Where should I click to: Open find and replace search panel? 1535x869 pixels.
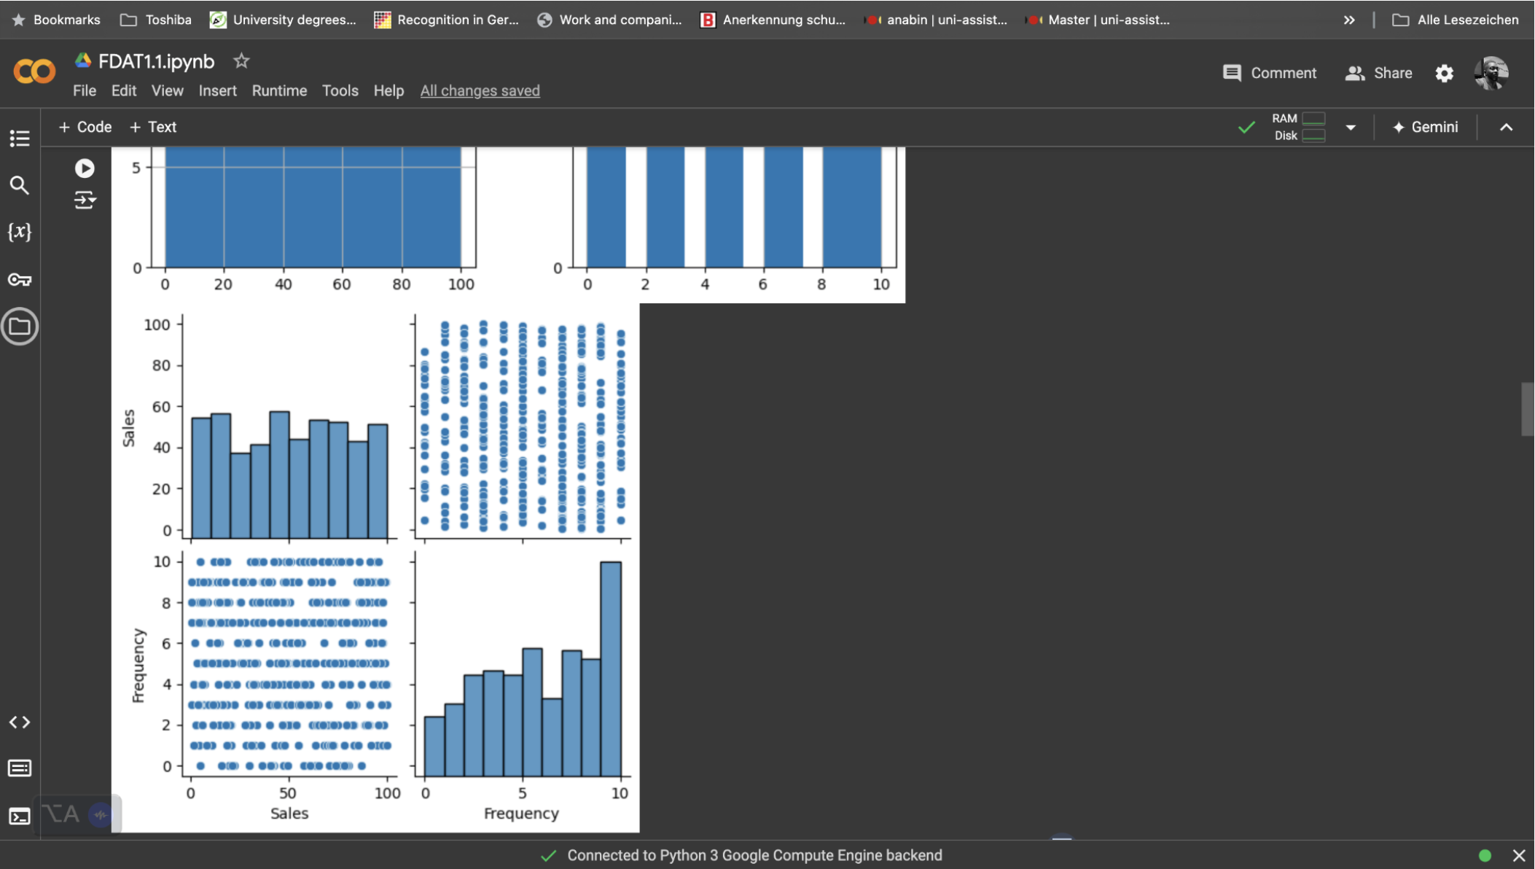pyautogui.click(x=20, y=185)
